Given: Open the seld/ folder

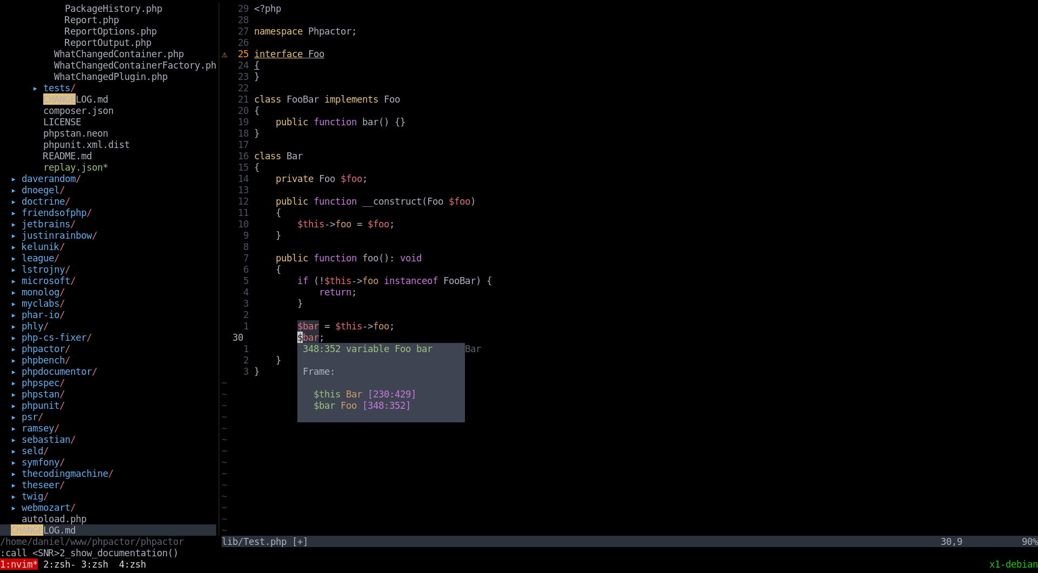Looking at the screenshot, I should pos(35,451).
